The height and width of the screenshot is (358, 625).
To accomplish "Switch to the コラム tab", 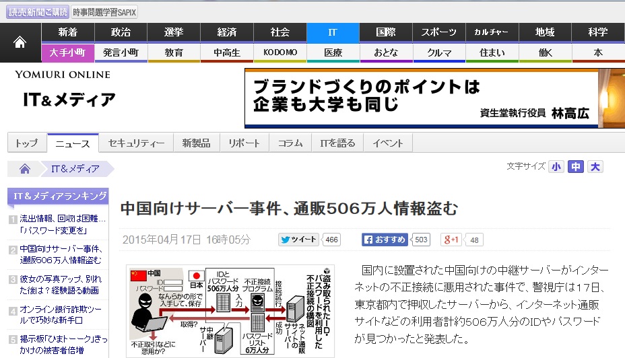I will click(x=290, y=143).
